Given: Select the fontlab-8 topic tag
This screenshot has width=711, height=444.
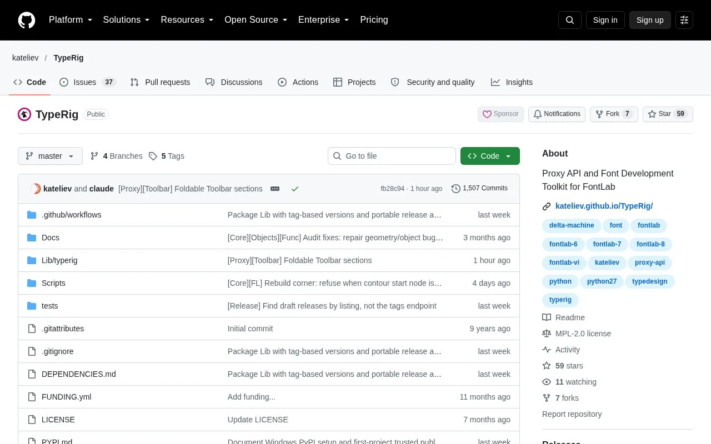Looking at the screenshot, I should tap(650, 244).
